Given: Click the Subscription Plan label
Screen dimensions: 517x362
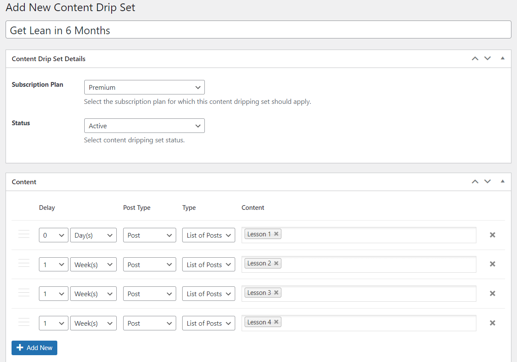Looking at the screenshot, I should tap(38, 85).
